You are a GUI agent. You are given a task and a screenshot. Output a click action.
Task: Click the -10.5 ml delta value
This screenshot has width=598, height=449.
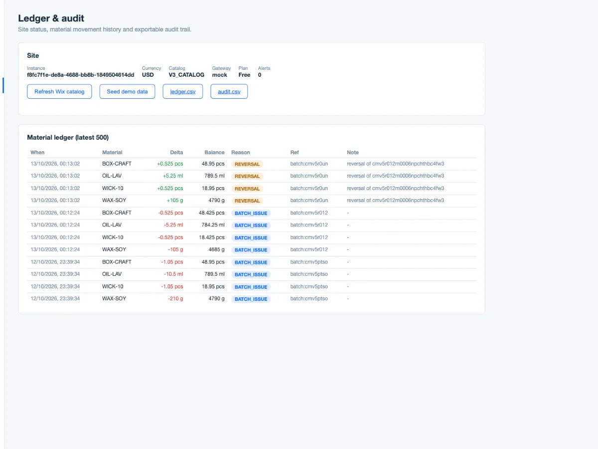[173, 274]
